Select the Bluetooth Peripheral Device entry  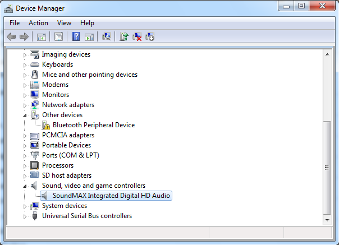pyautogui.click(x=94, y=125)
